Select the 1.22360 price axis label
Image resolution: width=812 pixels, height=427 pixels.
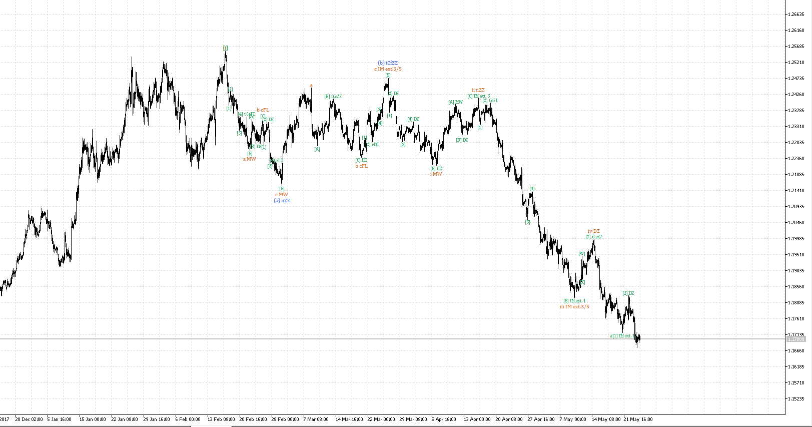coord(796,159)
